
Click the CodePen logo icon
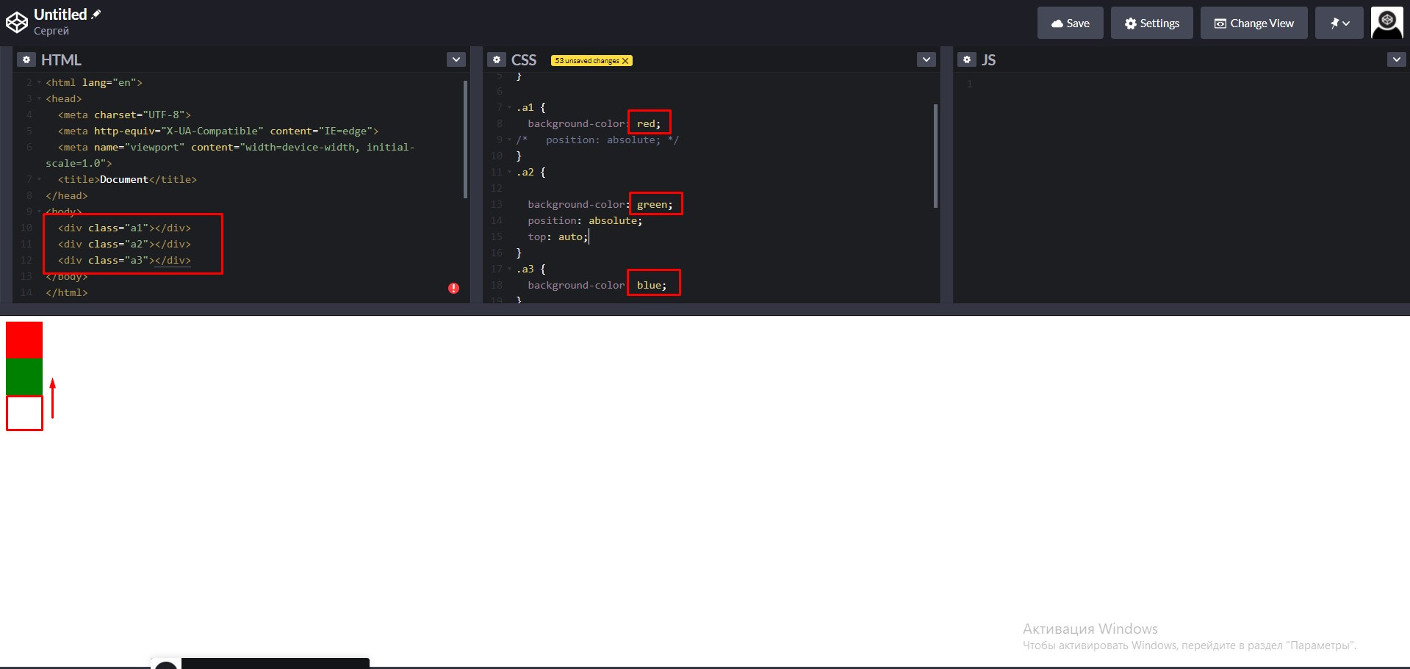(x=17, y=23)
